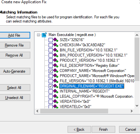Screen dimensions: 140x134
Task: Uncheck the COMPANY_NAME checkbox
Action: click(x=51, y=71)
